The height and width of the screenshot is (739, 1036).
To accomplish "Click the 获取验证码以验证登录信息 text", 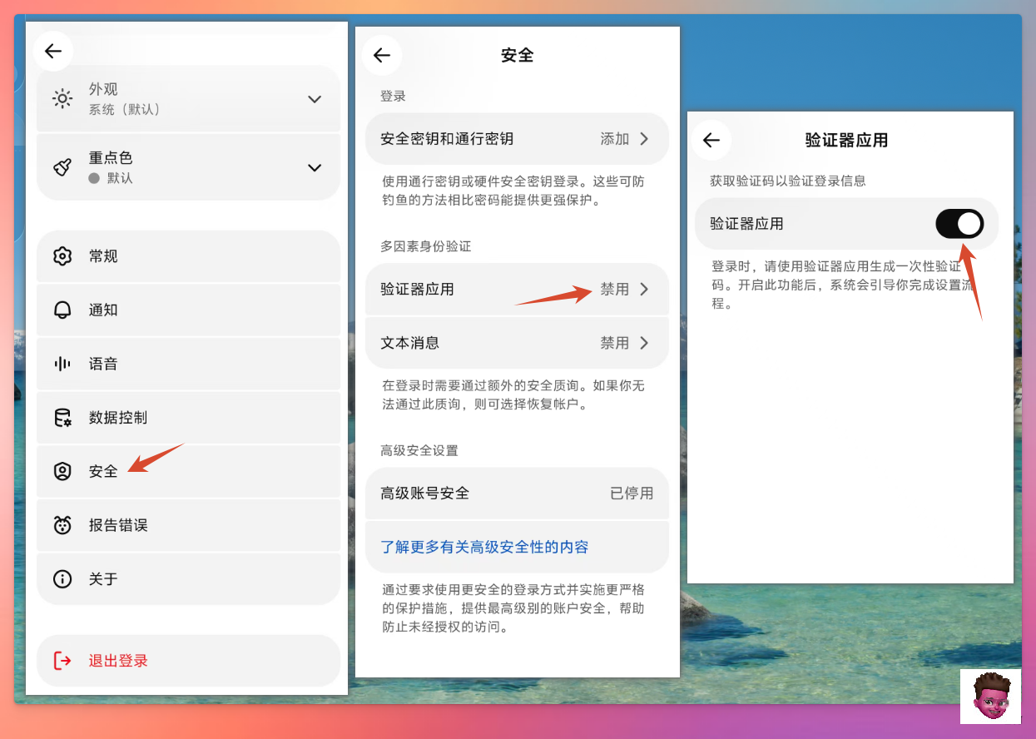I will 788,181.
